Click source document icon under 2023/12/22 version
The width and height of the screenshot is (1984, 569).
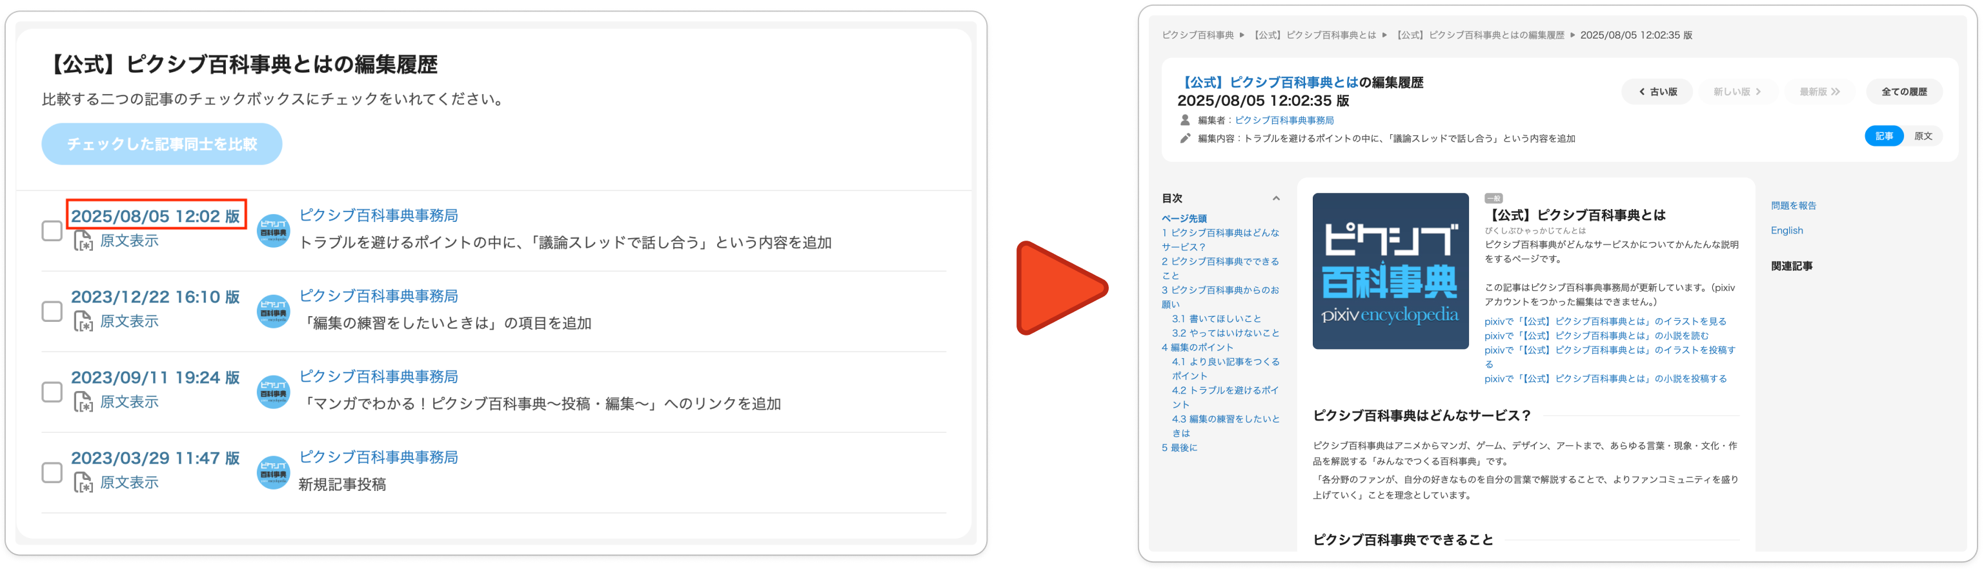pyautogui.click(x=83, y=322)
